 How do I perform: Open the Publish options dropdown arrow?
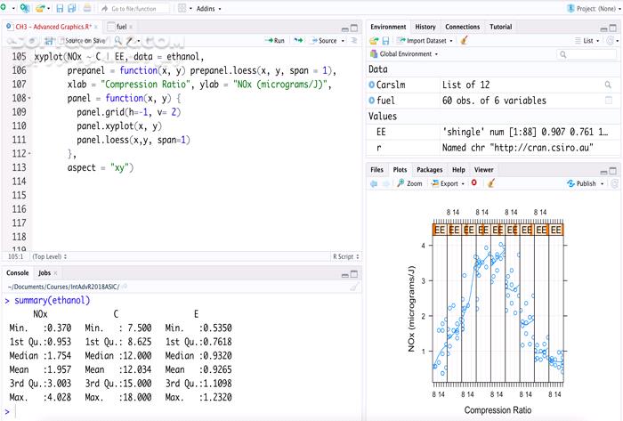(x=602, y=184)
